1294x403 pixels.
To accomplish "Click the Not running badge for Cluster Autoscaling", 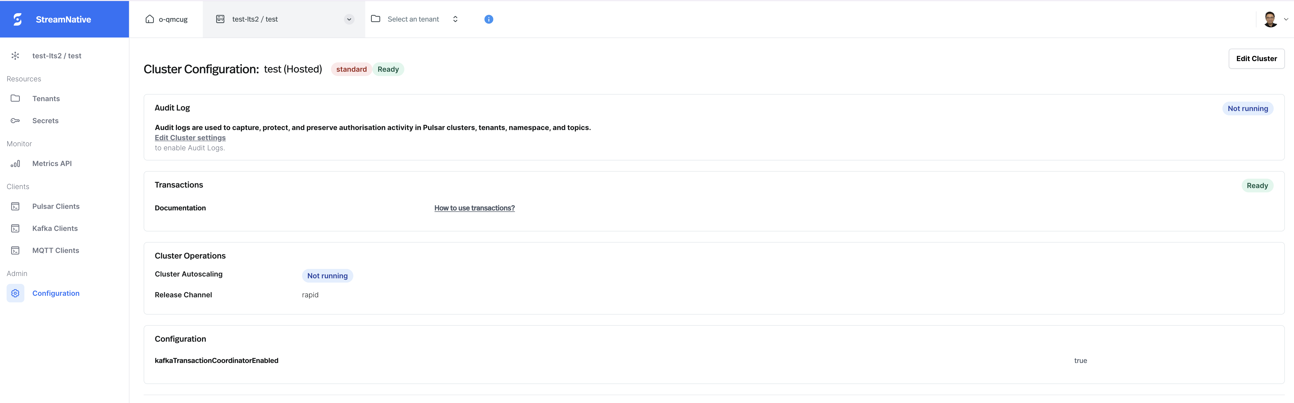I will (x=327, y=276).
